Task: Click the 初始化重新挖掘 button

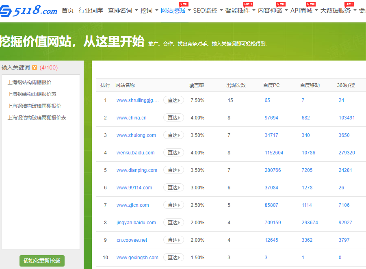Action: coord(42,260)
